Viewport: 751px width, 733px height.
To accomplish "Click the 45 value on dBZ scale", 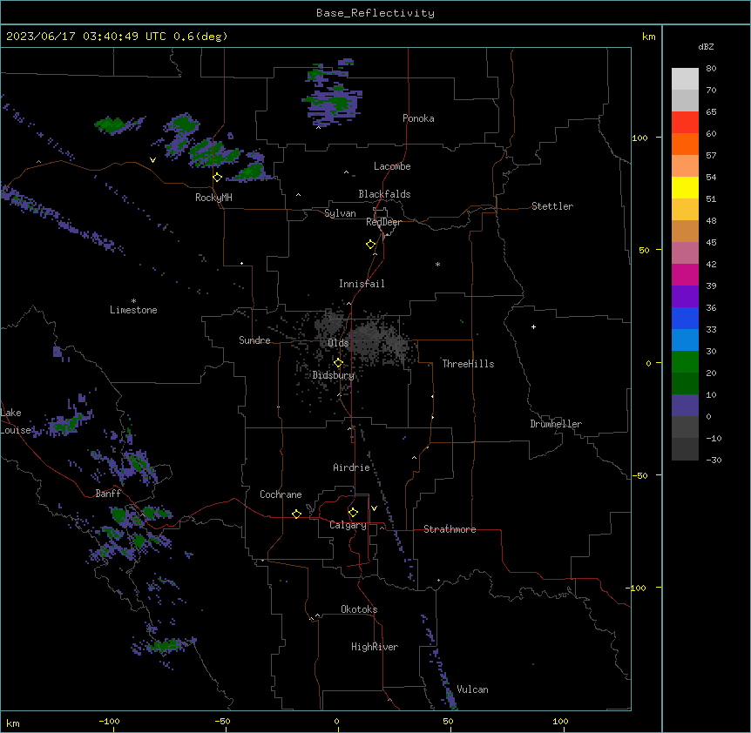I will (x=711, y=242).
